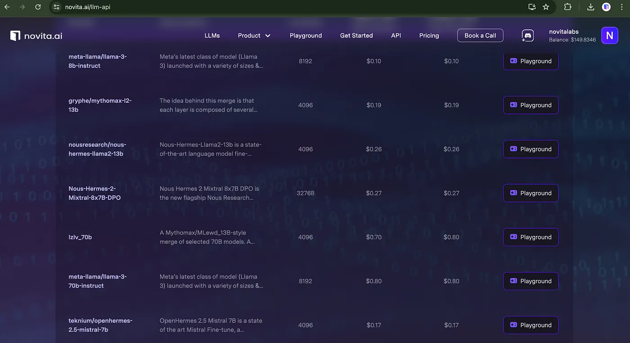Screen dimensions: 630x343
Task: Open Playground for Nous-Hermes-2-Mixtral-8x7B-DPO
Action: pos(531,193)
